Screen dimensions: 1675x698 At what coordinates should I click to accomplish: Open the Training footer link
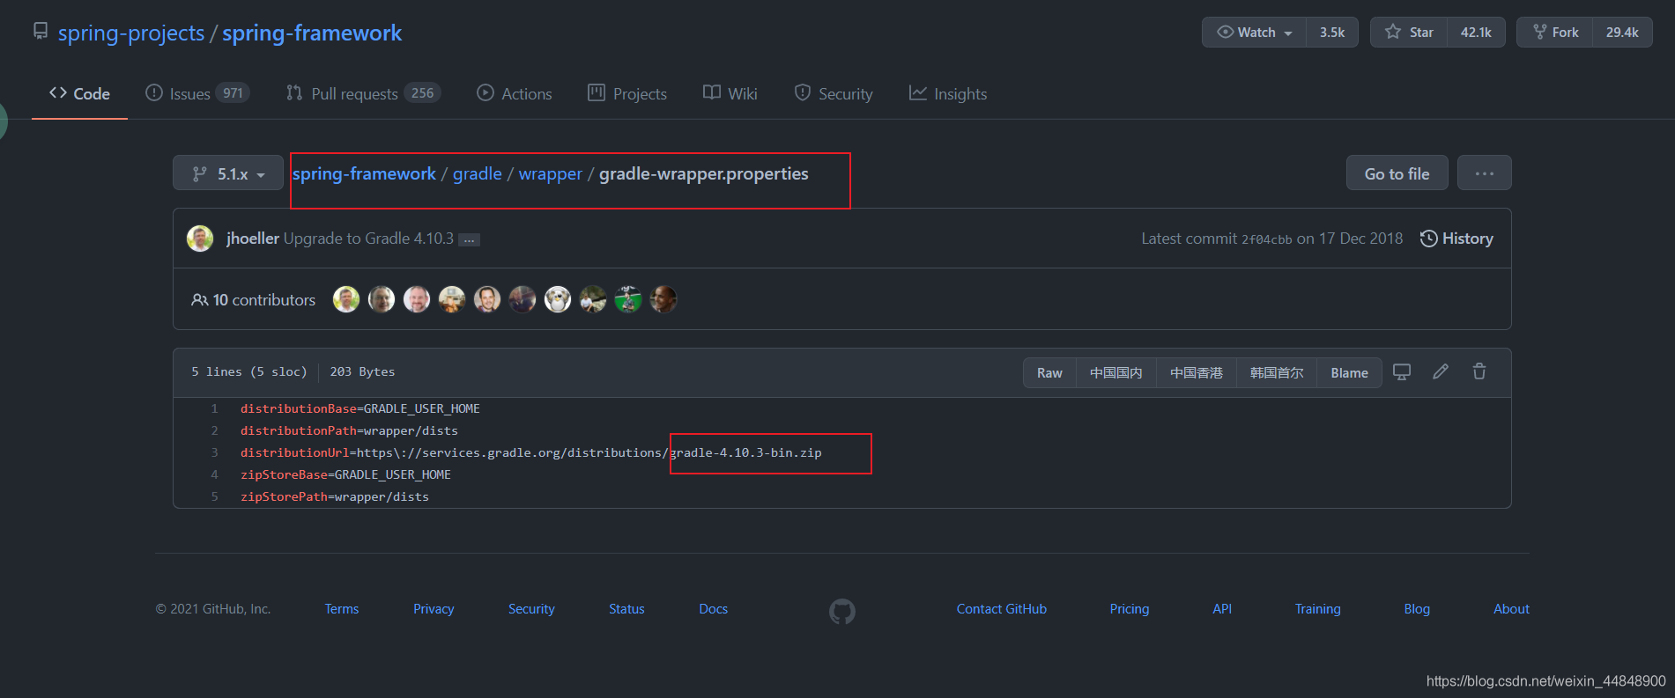click(1318, 609)
